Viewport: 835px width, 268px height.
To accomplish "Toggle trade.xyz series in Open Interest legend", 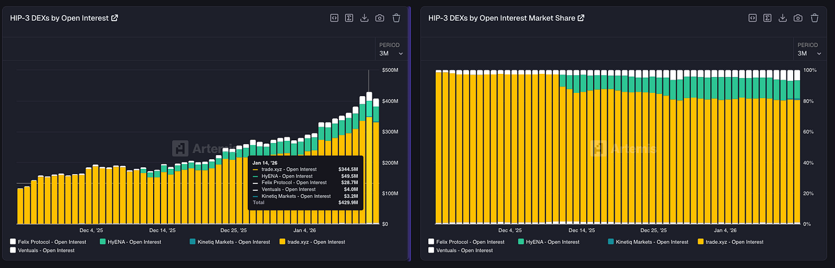I will [x=312, y=242].
